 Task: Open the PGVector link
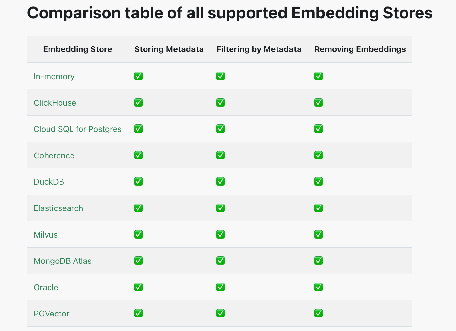(51, 314)
